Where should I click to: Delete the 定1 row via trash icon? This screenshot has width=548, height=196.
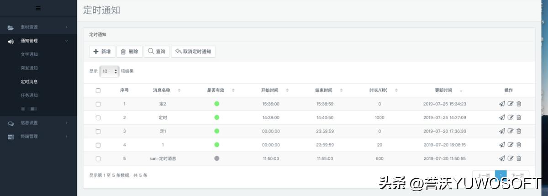click(x=519, y=131)
